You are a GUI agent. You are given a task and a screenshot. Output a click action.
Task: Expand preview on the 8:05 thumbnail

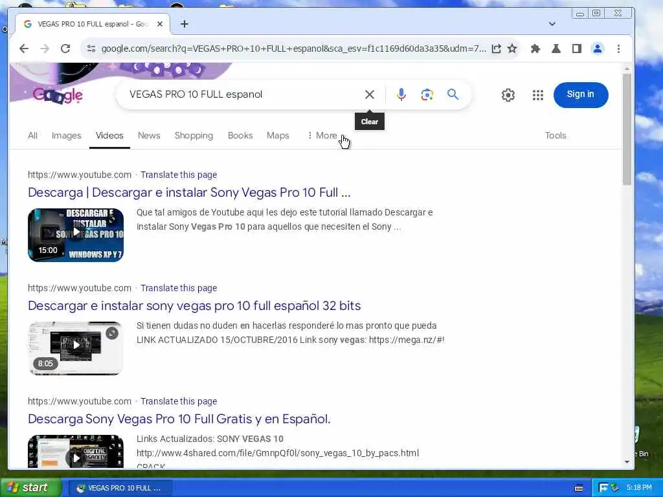point(112,333)
